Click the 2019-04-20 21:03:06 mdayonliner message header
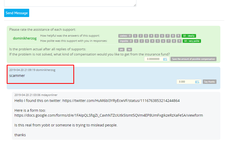Image resolution: width=225 pixels, height=162 pixels. click(36, 95)
